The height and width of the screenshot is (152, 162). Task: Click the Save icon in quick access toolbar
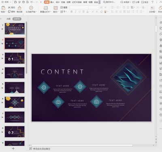[15, 2]
